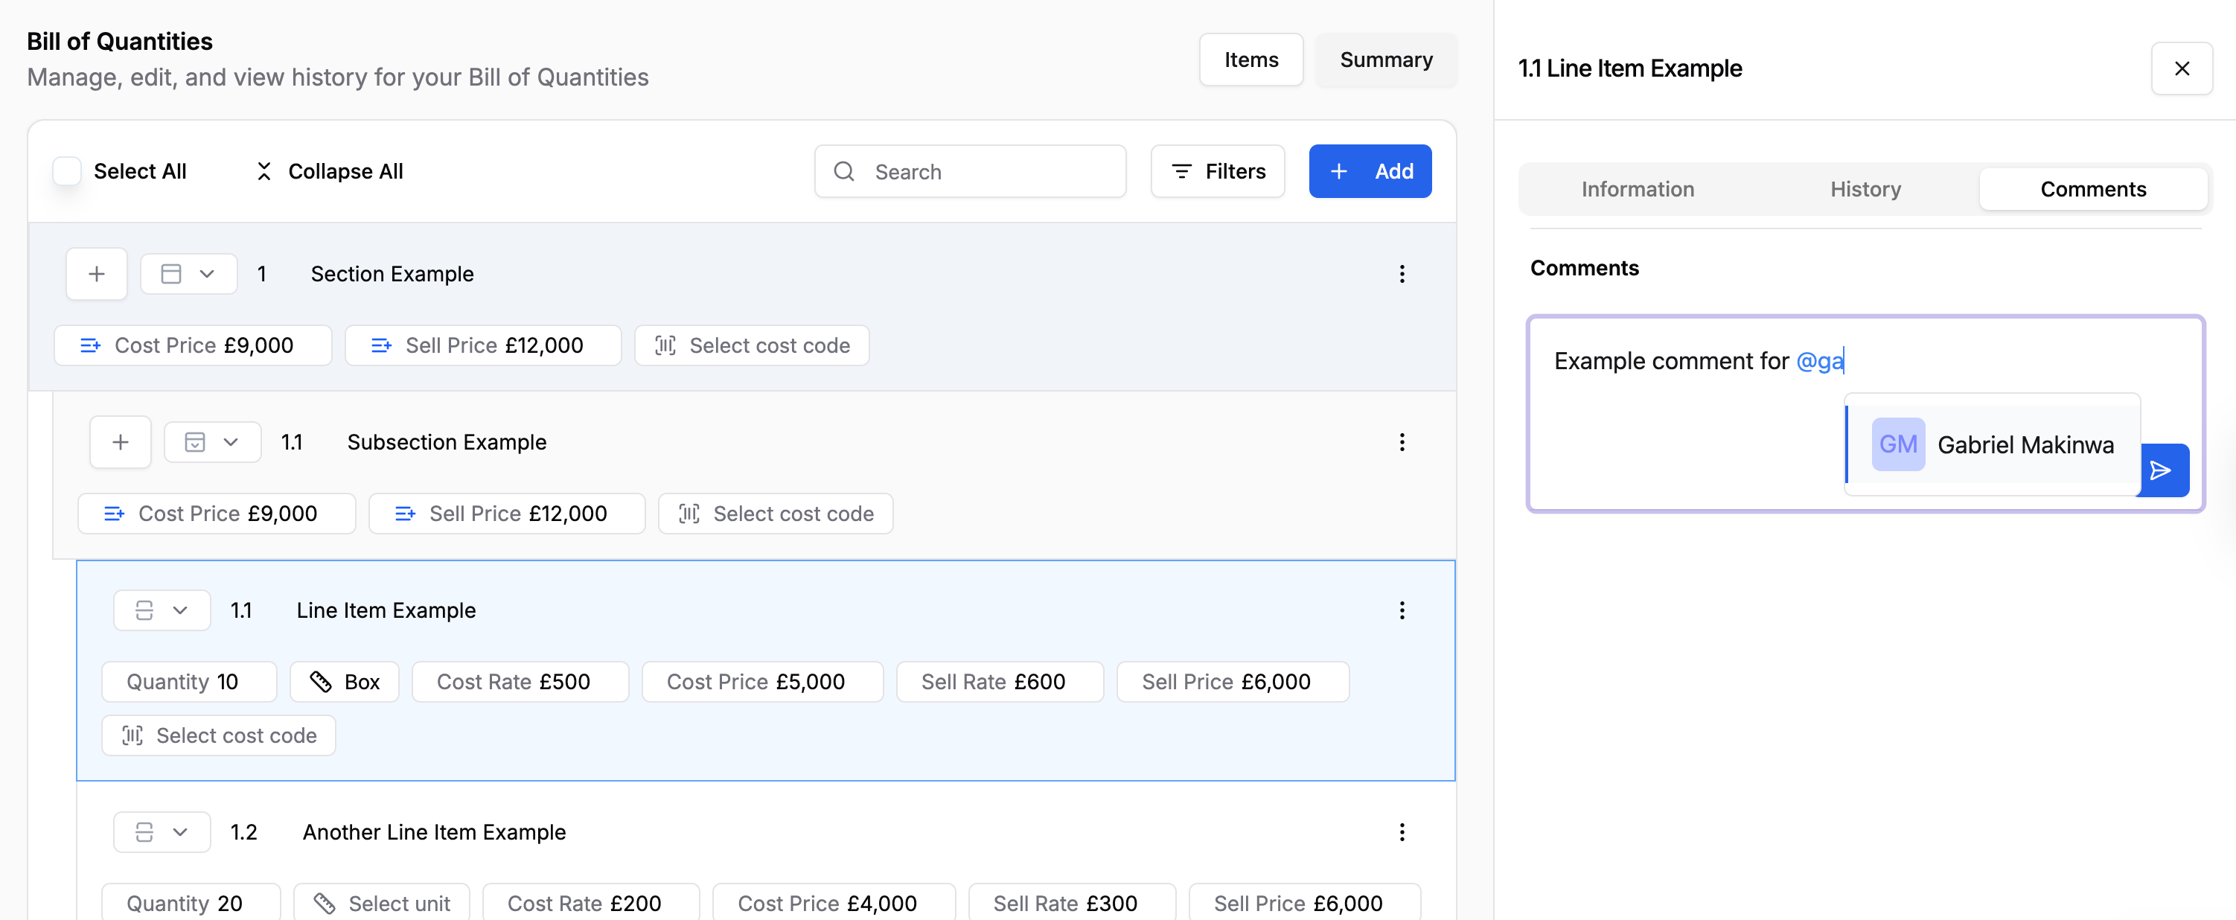
Task: Open Select cost code for Line Item Example
Action: [219, 736]
